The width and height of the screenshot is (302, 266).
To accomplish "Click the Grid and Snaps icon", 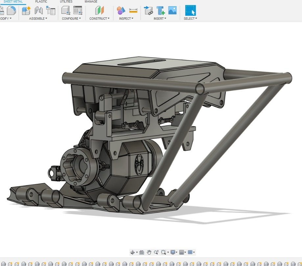I will click(x=181, y=252).
